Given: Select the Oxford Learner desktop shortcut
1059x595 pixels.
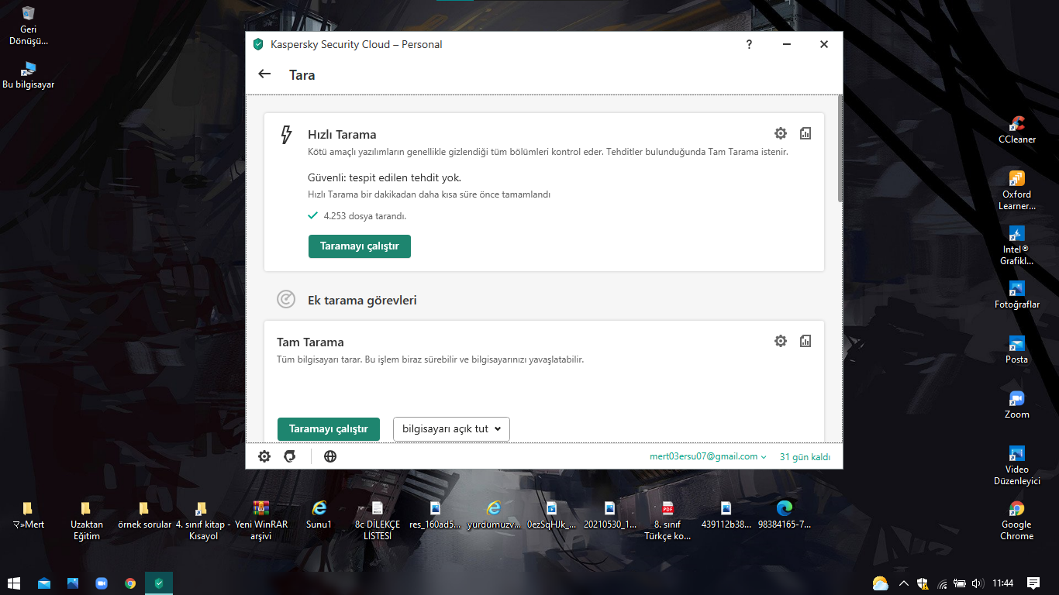Looking at the screenshot, I should click(x=1017, y=190).
